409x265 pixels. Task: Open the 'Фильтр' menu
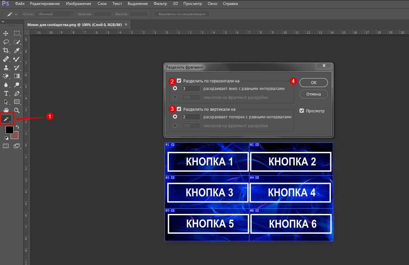[x=161, y=4]
